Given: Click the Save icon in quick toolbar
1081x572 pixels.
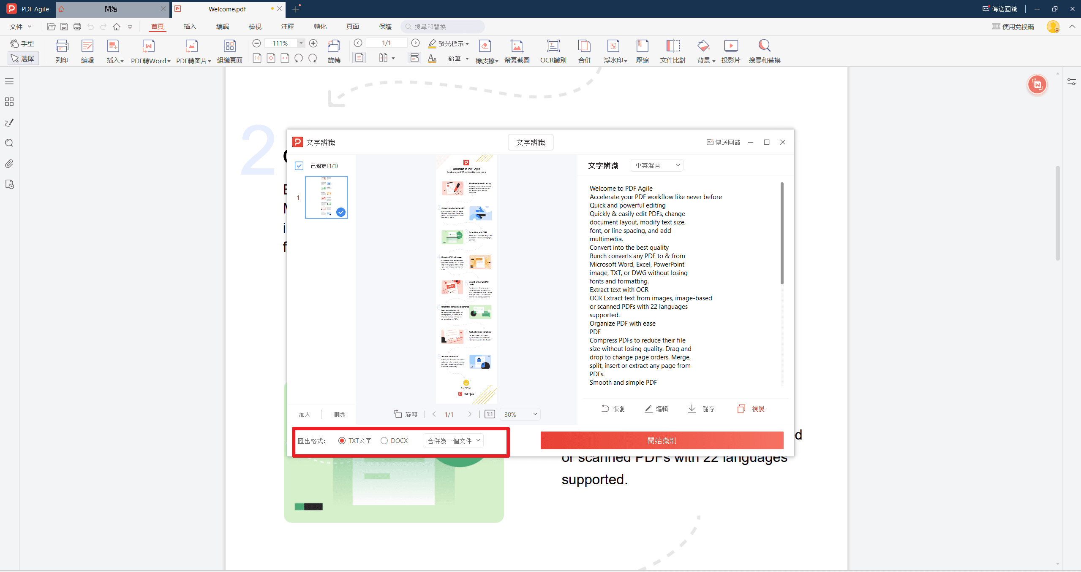Looking at the screenshot, I should click(64, 27).
